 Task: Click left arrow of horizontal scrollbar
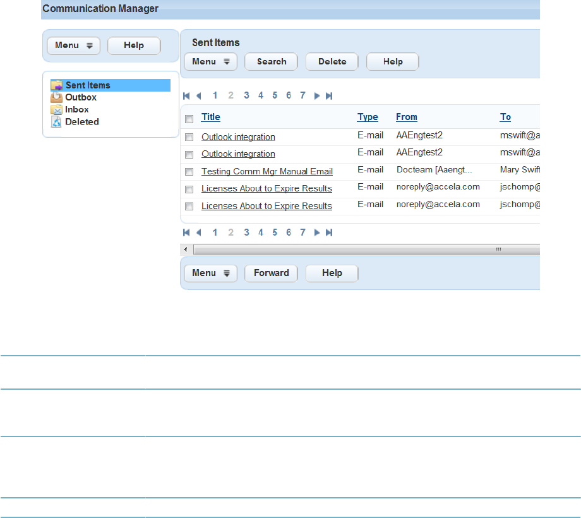pyautogui.click(x=186, y=250)
